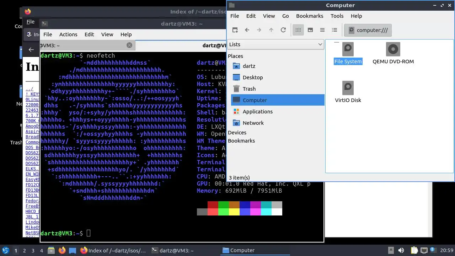The height and width of the screenshot is (256, 455).
Task: Switch to virtual desktop 1
Action: (x=16, y=250)
